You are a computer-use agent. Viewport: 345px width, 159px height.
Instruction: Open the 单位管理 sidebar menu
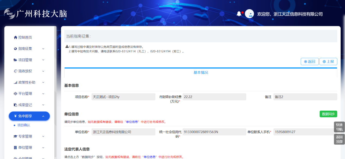[x=25, y=148]
